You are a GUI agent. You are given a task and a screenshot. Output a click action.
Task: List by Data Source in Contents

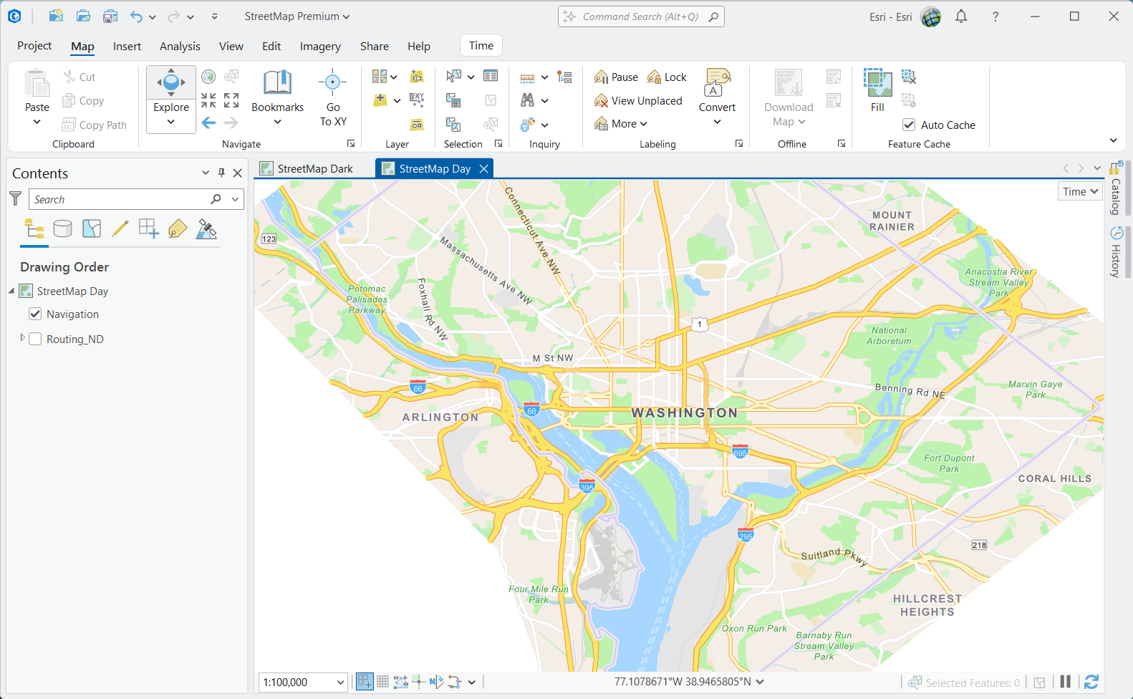coord(63,229)
